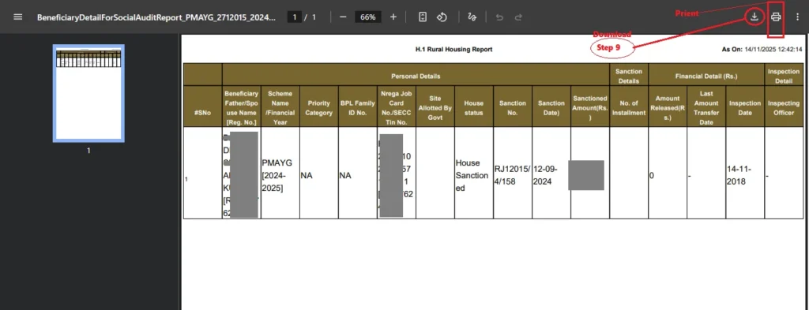The image size is (809, 310).
Task: Click the BeneficiaryDetailForSocialAuditReport file title
Action: (156, 17)
